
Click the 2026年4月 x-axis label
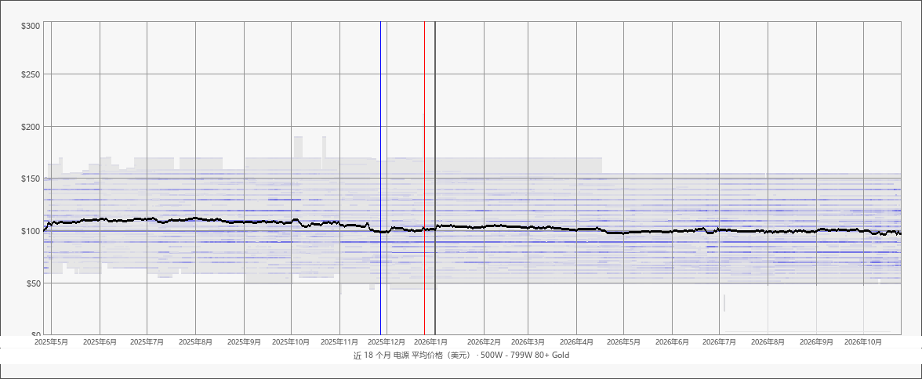(x=576, y=341)
